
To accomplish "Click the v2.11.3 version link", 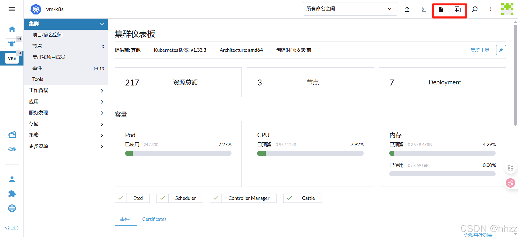I will (x=12, y=228).
